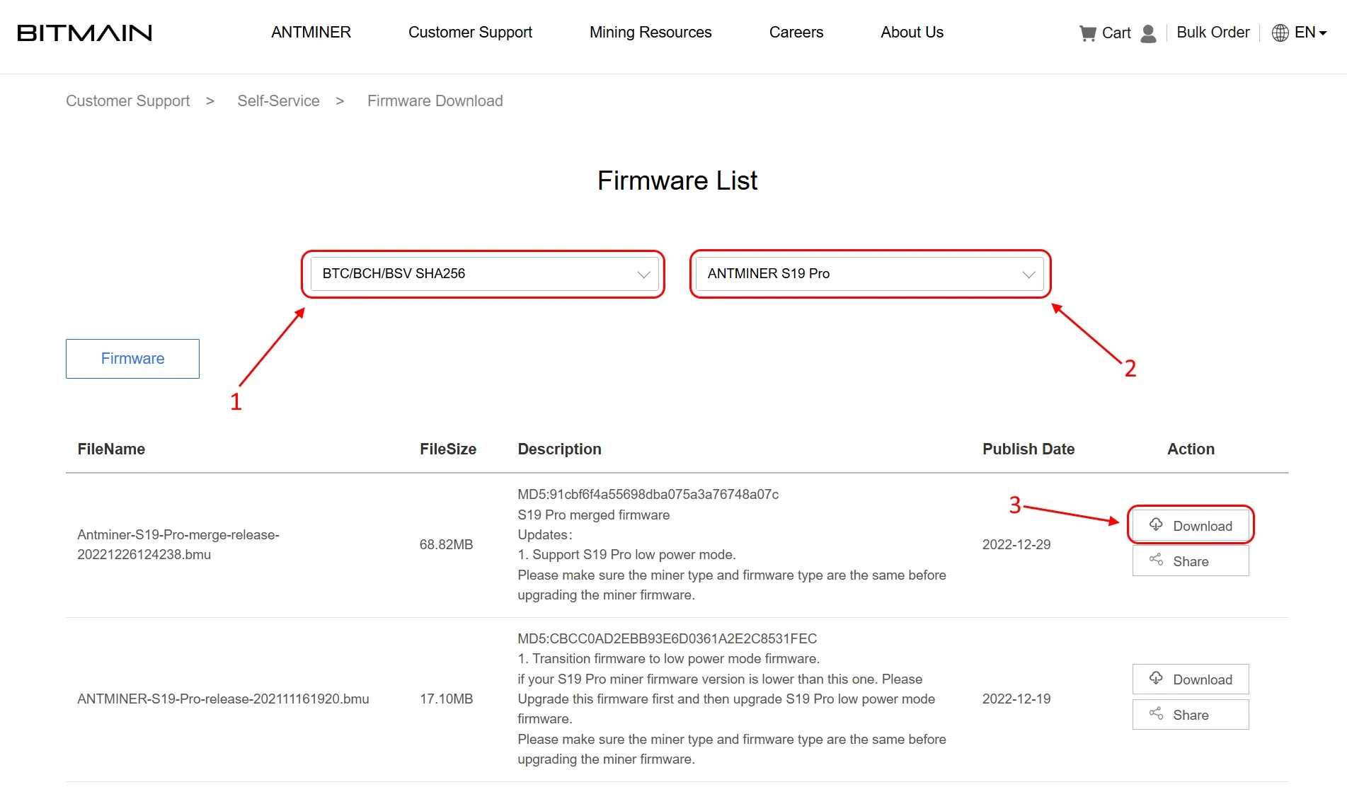Click the Bitmain logo
The image size is (1347, 792).
(84, 33)
